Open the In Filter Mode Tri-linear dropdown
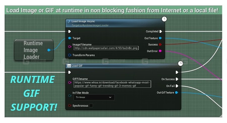The image size is (227, 123). pyautogui.click(x=94, y=97)
